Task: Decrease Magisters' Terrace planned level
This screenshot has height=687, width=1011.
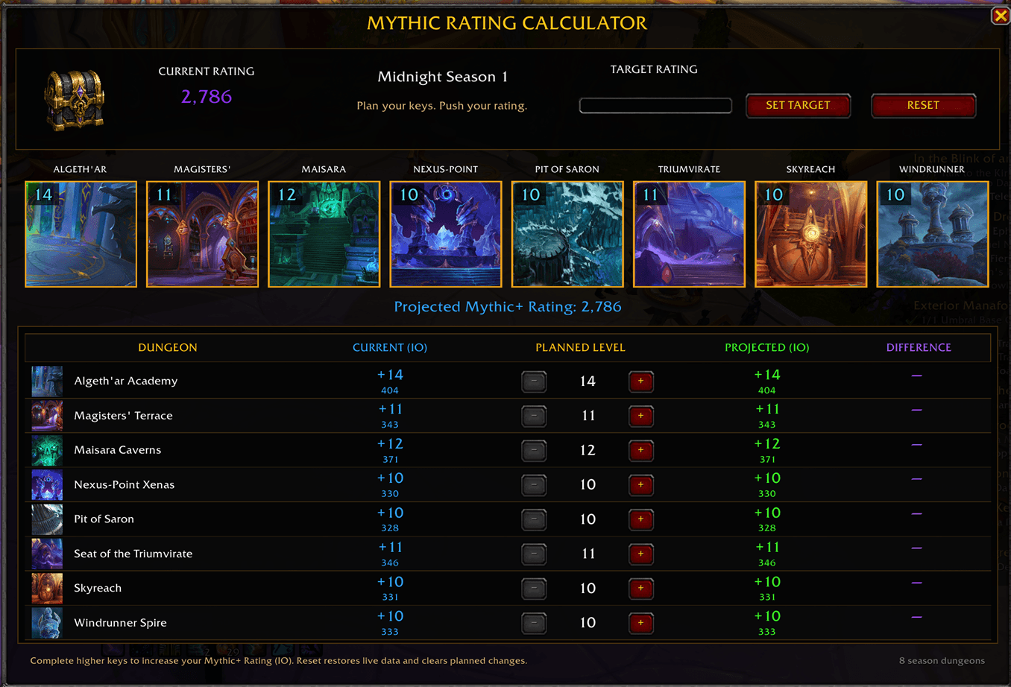Action: 534,416
